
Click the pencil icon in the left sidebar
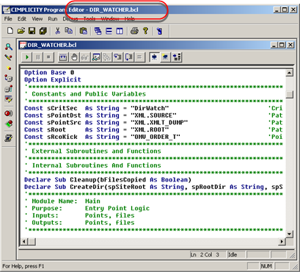(9, 57)
